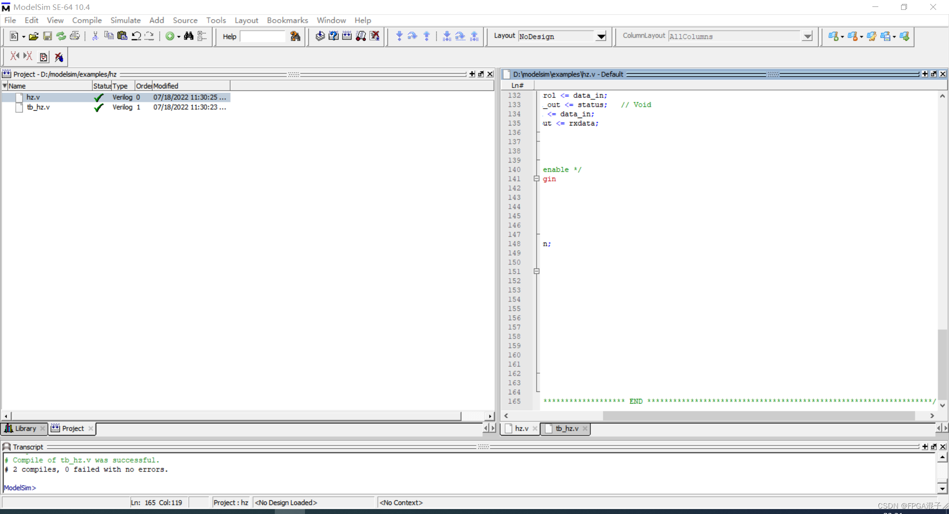The height and width of the screenshot is (514, 949).
Task: Toggle the checkmark status of hz.v
Action: 98,97
